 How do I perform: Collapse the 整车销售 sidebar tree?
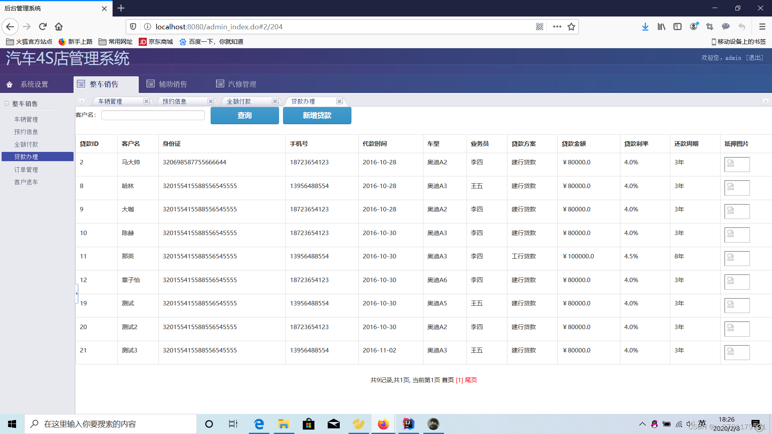7,103
